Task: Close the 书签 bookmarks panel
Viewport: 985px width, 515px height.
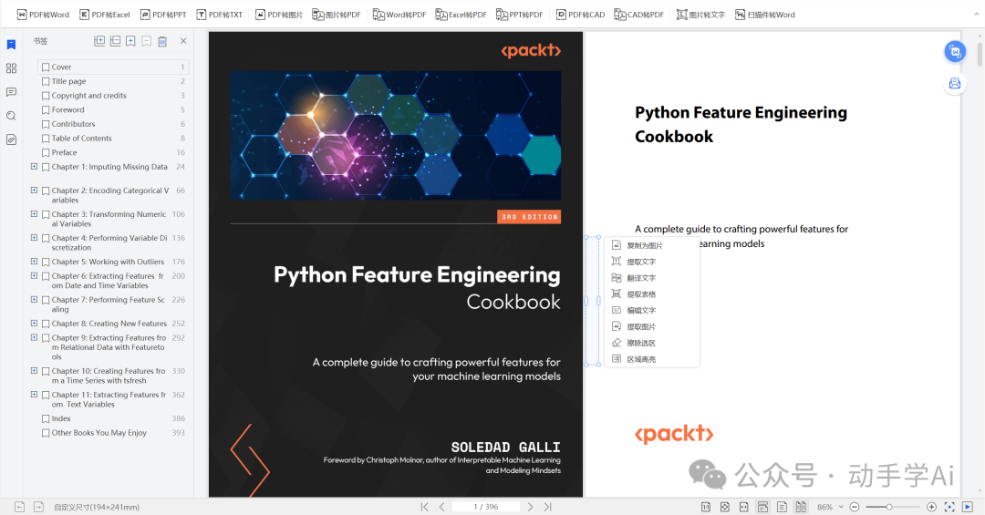Action: (x=183, y=41)
